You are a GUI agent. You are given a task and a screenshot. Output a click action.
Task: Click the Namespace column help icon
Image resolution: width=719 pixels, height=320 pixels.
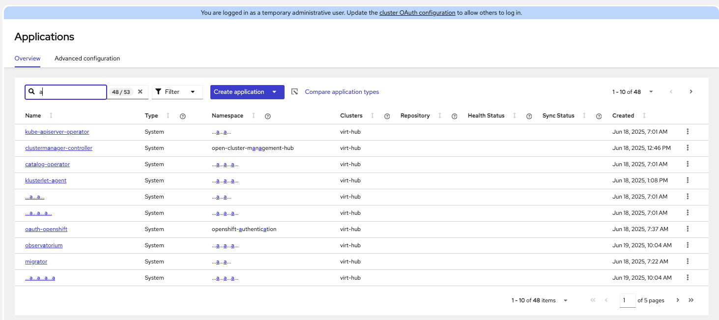(268, 116)
